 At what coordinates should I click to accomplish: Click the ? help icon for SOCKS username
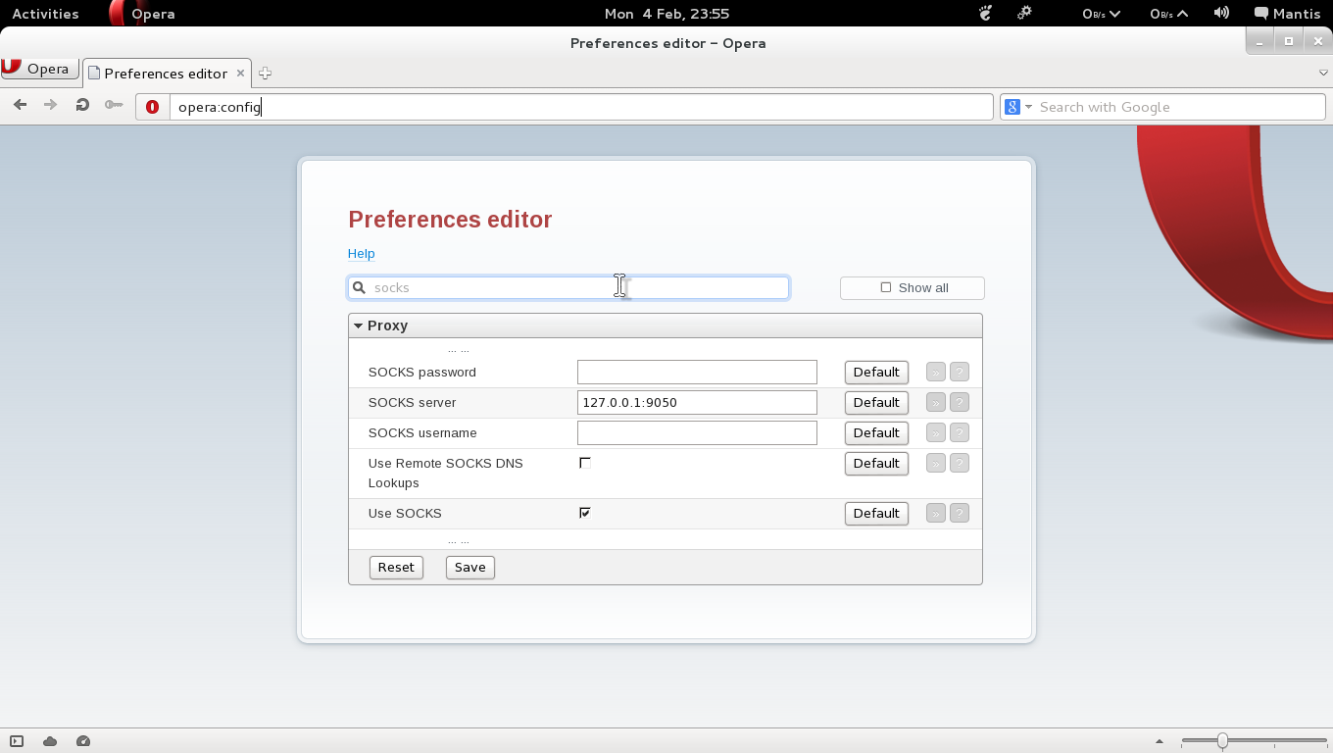960,433
